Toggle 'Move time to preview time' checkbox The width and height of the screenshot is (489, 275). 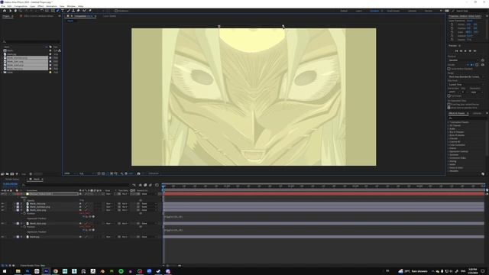coord(449,108)
